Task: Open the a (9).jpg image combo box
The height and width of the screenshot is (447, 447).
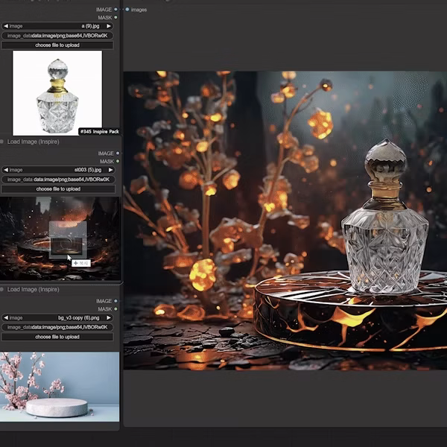Action: (57, 26)
